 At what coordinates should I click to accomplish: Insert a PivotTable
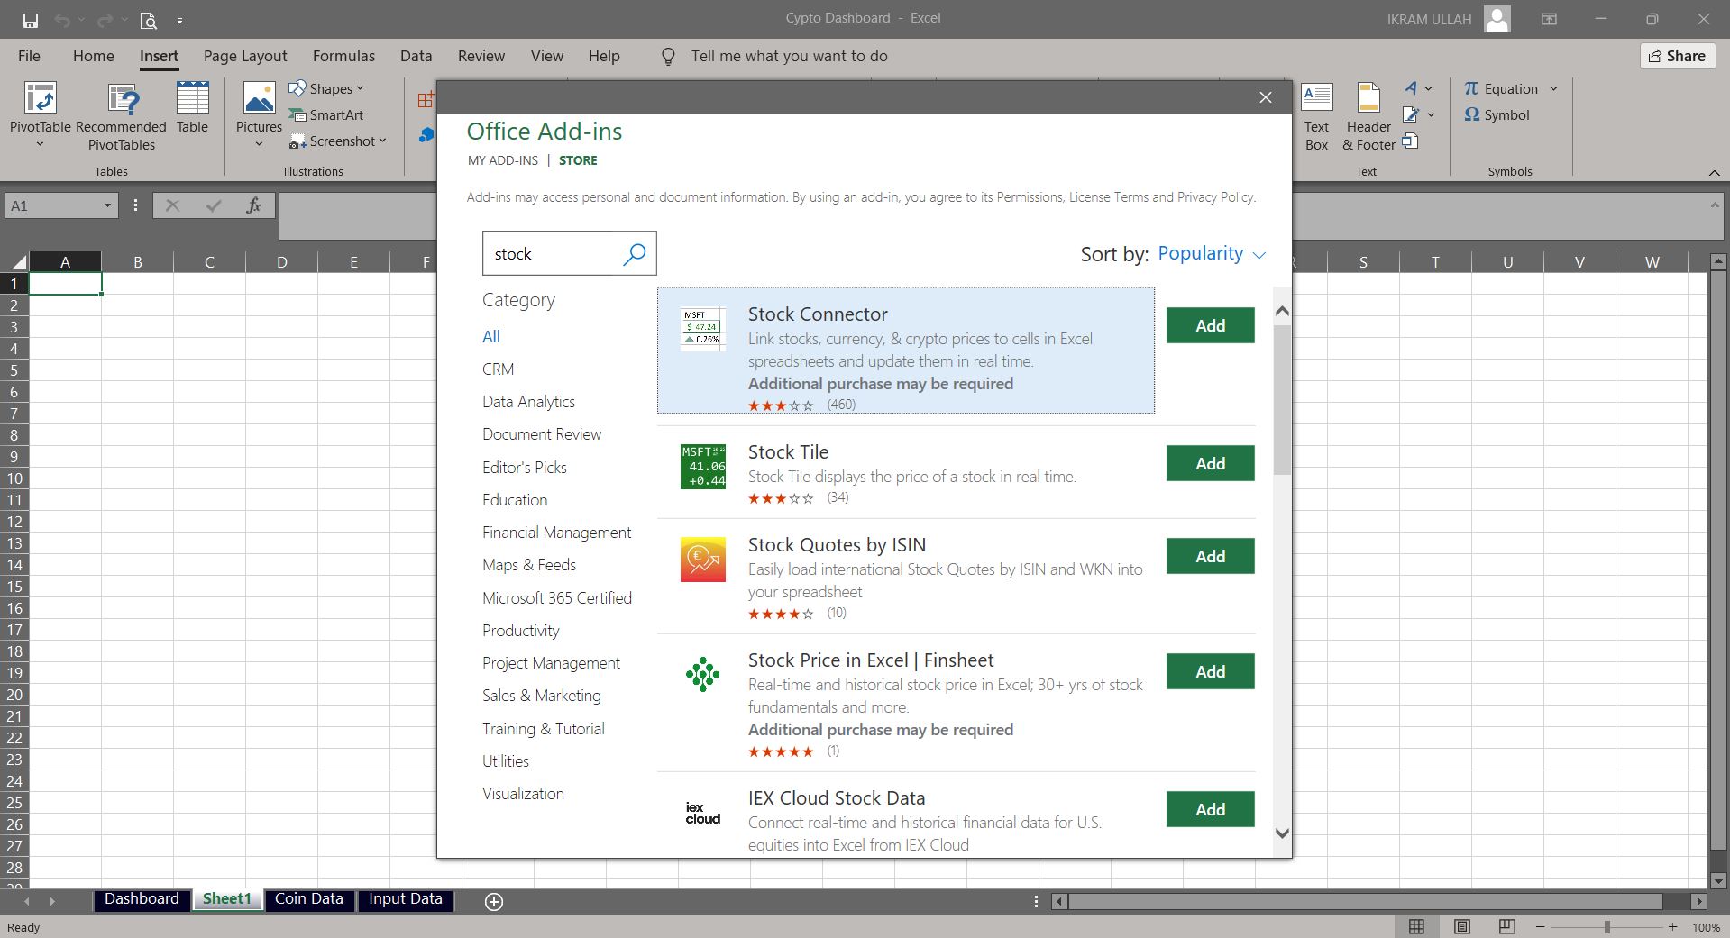click(x=40, y=114)
